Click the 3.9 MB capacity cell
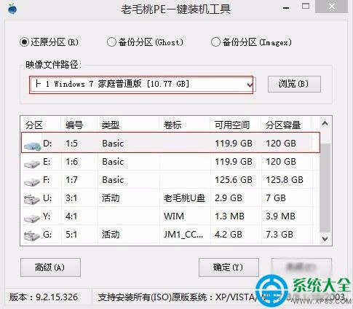The width and height of the screenshot is (353, 309). click(281, 216)
